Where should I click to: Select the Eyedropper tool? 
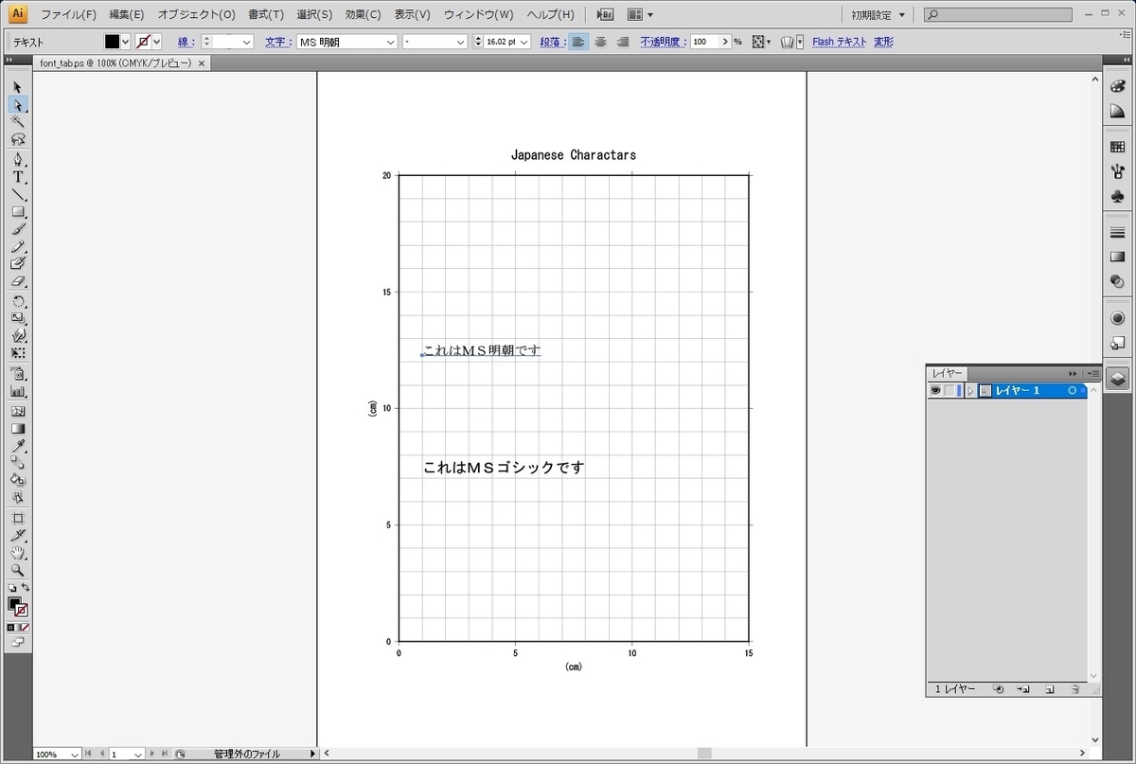[18, 446]
